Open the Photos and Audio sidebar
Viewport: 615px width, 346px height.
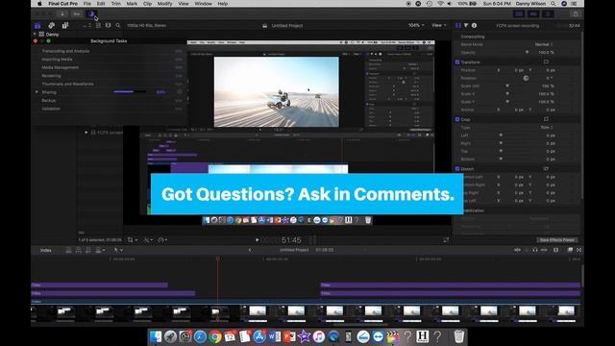coord(51,26)
